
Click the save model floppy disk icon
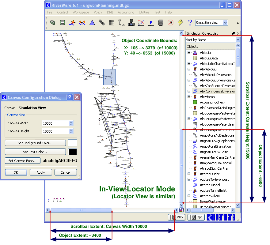(63, 23)
